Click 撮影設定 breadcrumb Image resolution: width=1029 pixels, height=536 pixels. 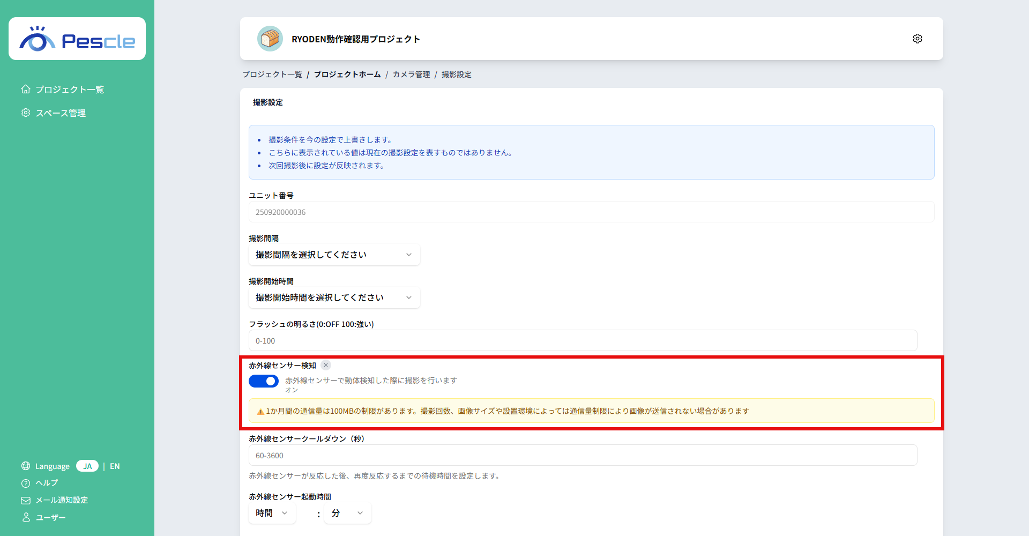pyautogui.click(x=457, y=75)
